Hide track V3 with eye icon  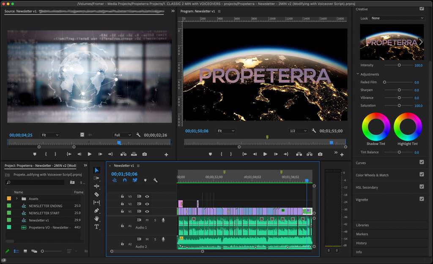click(147, 196)
